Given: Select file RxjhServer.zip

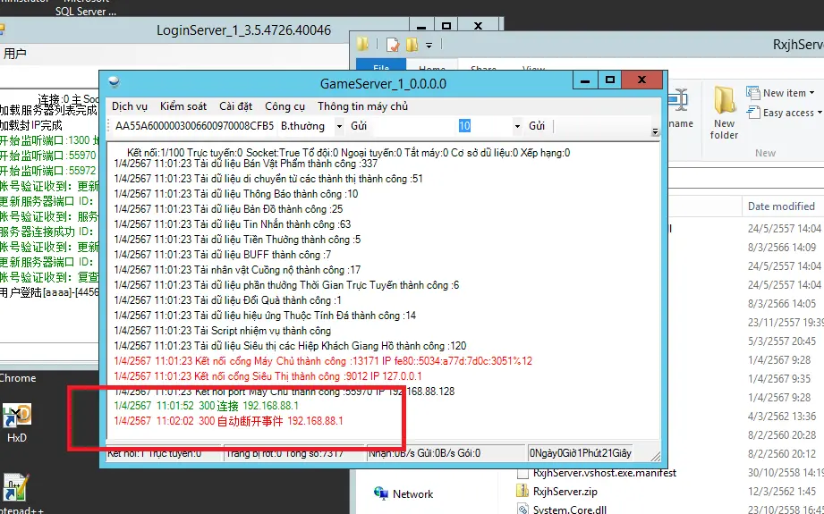Looking at the screenshot, I should (565, 492).
